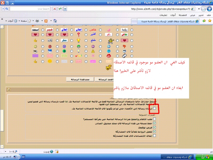Image resolution: width=213 pixels, height=160 pixels.
Task: Select the radio button for lightbulb icon
Action: coord(86,41)
